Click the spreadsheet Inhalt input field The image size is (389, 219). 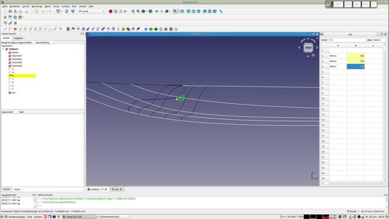click(347, 40)
